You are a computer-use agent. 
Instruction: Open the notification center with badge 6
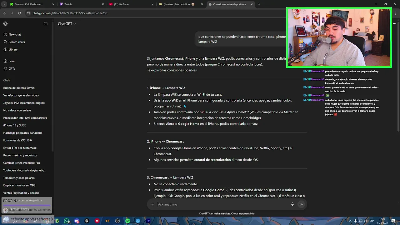(394, 221)
